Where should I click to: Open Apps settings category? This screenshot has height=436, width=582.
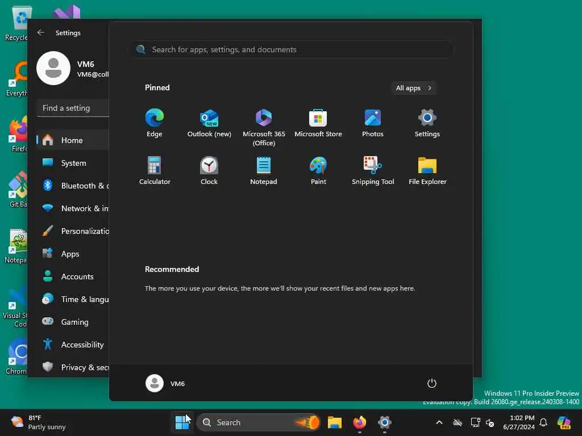(73, 254)
